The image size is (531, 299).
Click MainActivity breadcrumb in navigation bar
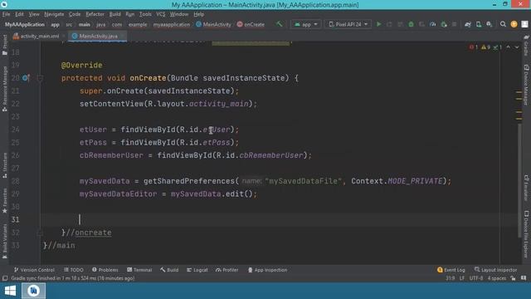[x=213, y=24]
